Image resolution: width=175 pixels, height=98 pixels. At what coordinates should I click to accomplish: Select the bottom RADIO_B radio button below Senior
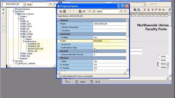159,67
